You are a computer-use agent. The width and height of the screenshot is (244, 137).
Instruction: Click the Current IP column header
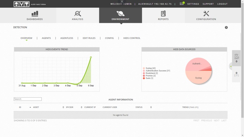[x=90, y=107]
